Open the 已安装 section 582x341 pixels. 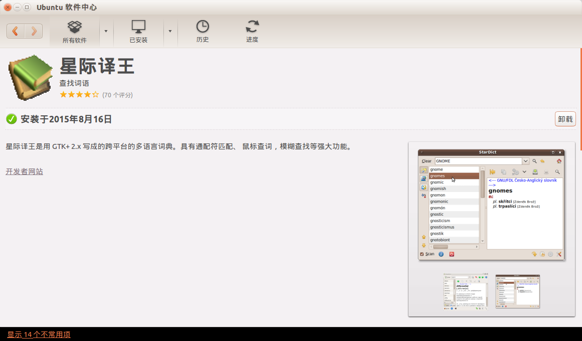click(138, 32)
